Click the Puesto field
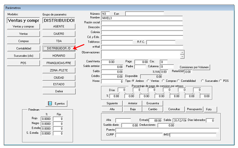238x148 pixels. [167, 130]
